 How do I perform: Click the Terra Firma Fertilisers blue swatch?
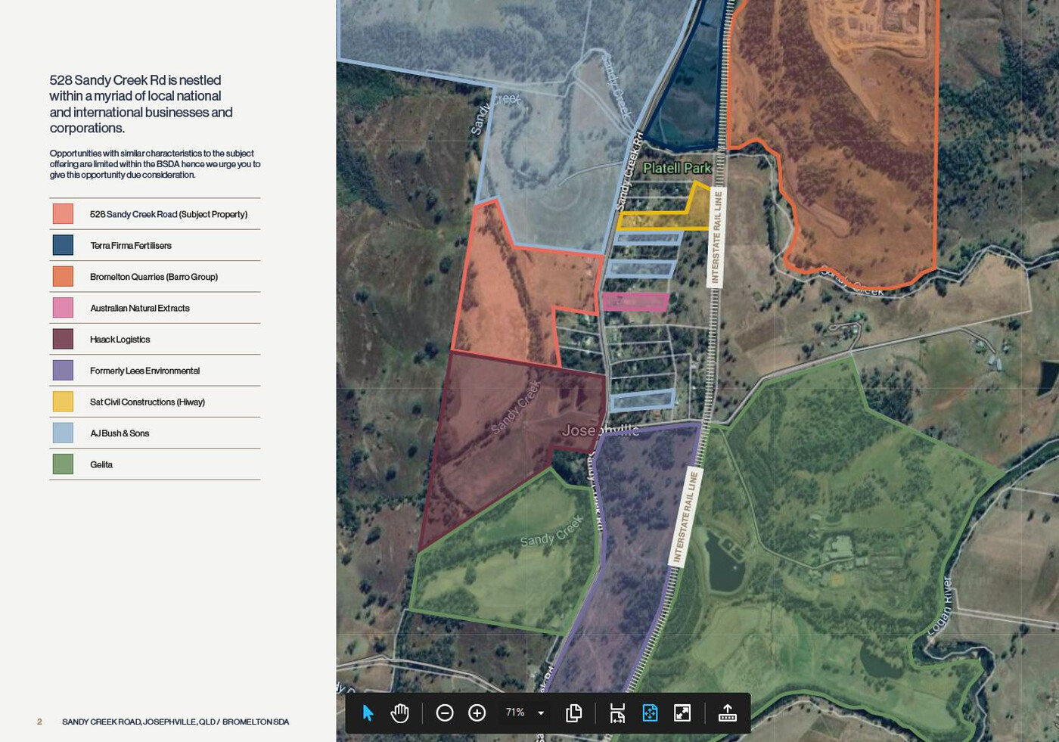[x=63, y=245]
